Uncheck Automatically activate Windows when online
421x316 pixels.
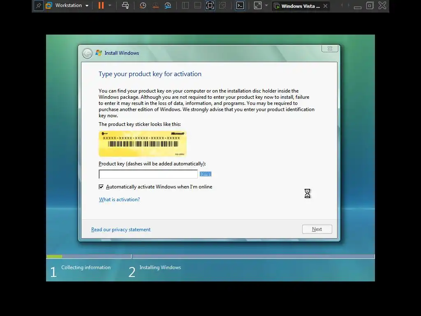coord(101,187)
